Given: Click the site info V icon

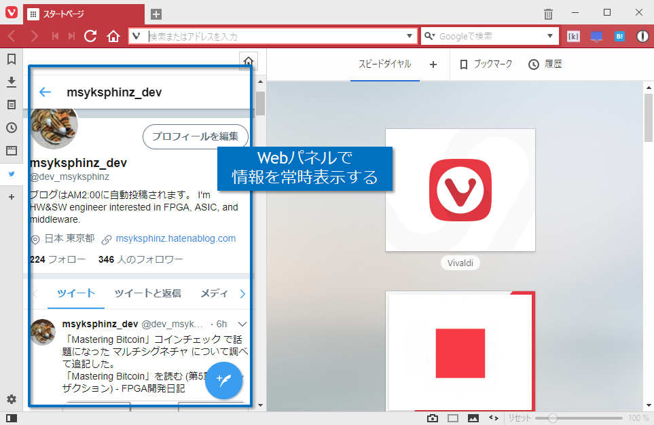Looking at the screenshot, I should [136, 36].
